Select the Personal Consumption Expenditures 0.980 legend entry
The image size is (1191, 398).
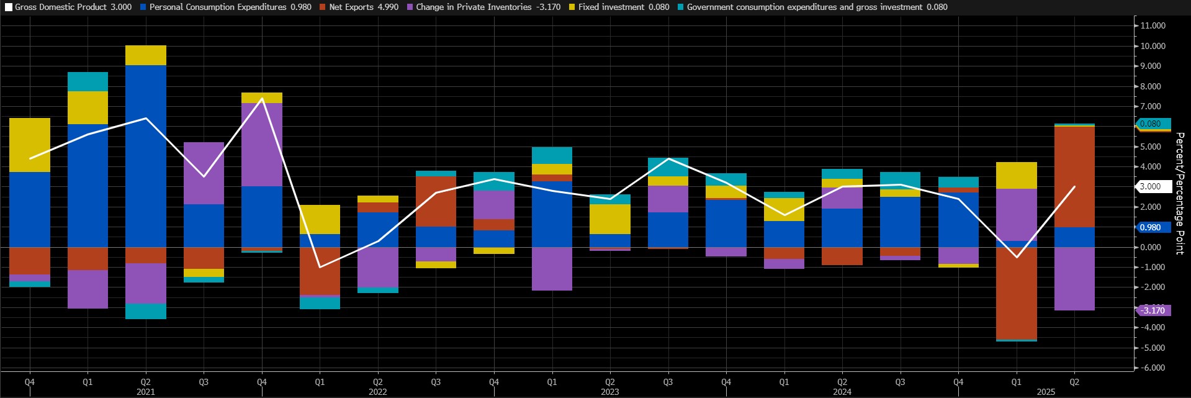[226, 7]
